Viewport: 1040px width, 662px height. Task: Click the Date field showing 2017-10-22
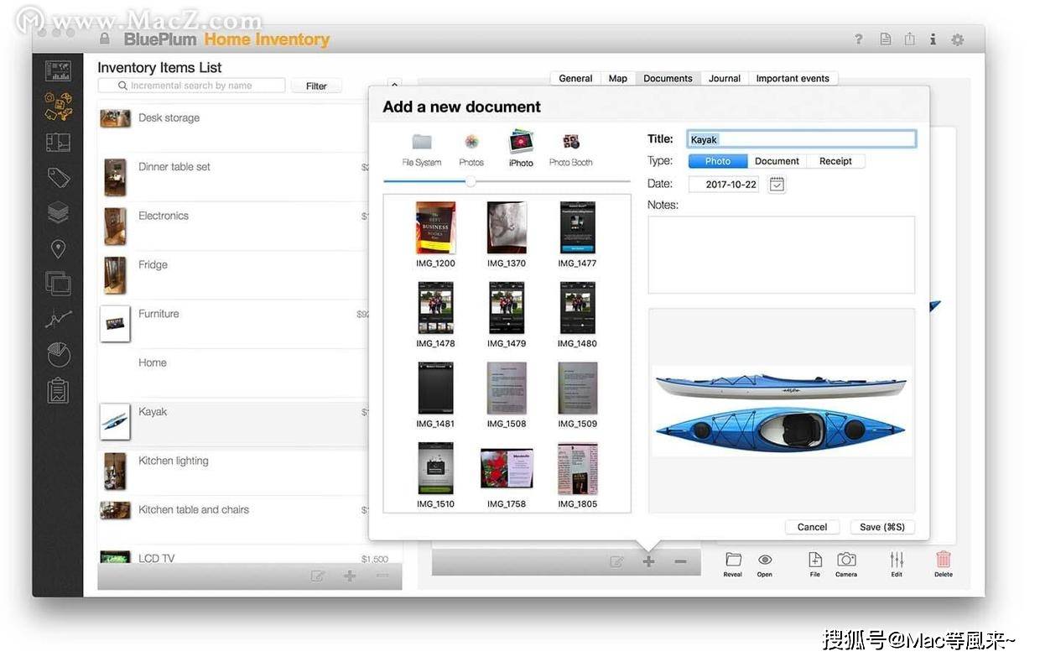point(724,185)
